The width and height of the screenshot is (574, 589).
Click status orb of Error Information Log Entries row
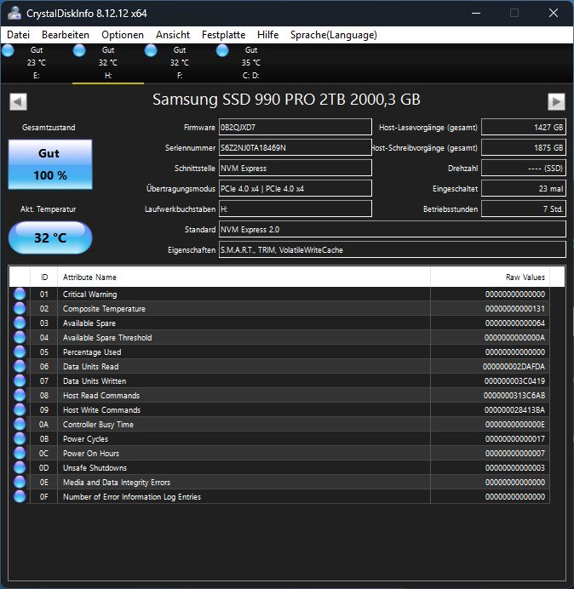[x=20, y=496]
